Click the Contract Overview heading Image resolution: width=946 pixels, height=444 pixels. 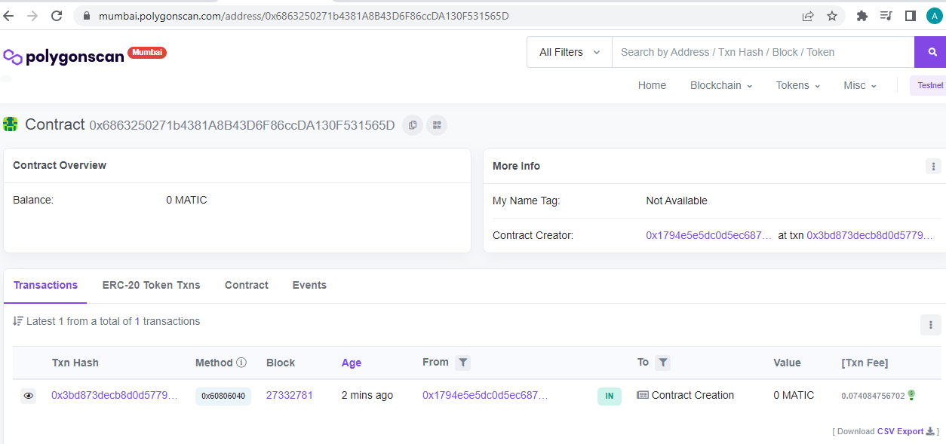[x=60, y=165]
